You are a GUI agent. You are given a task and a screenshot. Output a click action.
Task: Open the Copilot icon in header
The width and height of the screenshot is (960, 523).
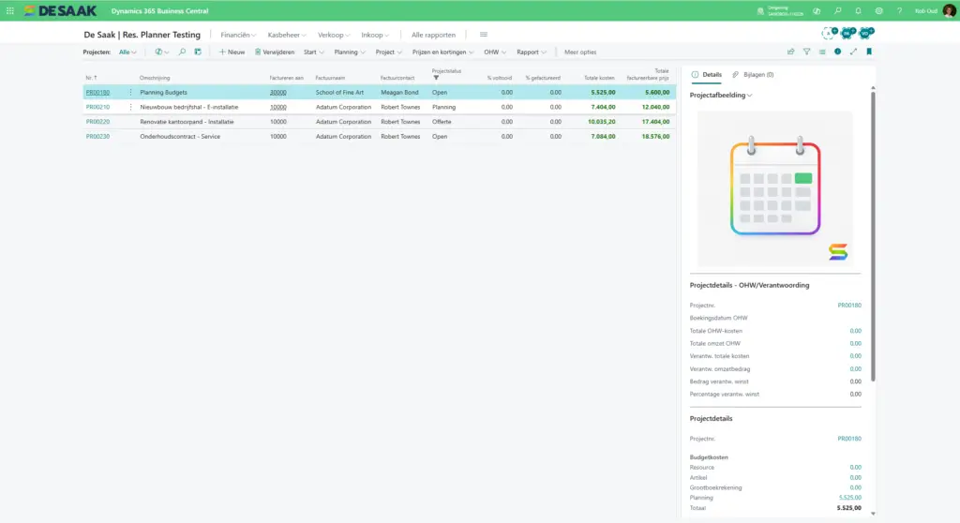pos(817,10)
